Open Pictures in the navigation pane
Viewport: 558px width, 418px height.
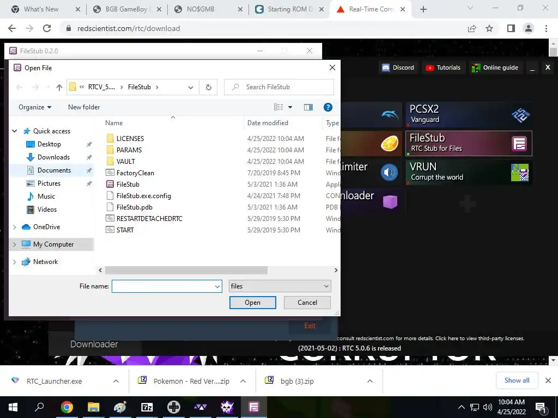pyautogui.click(x=48, y=183)
